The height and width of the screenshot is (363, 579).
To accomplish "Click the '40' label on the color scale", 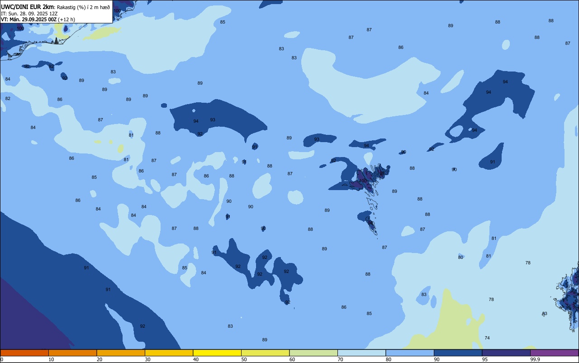I will pyautogui.click(x=196, y=359).
